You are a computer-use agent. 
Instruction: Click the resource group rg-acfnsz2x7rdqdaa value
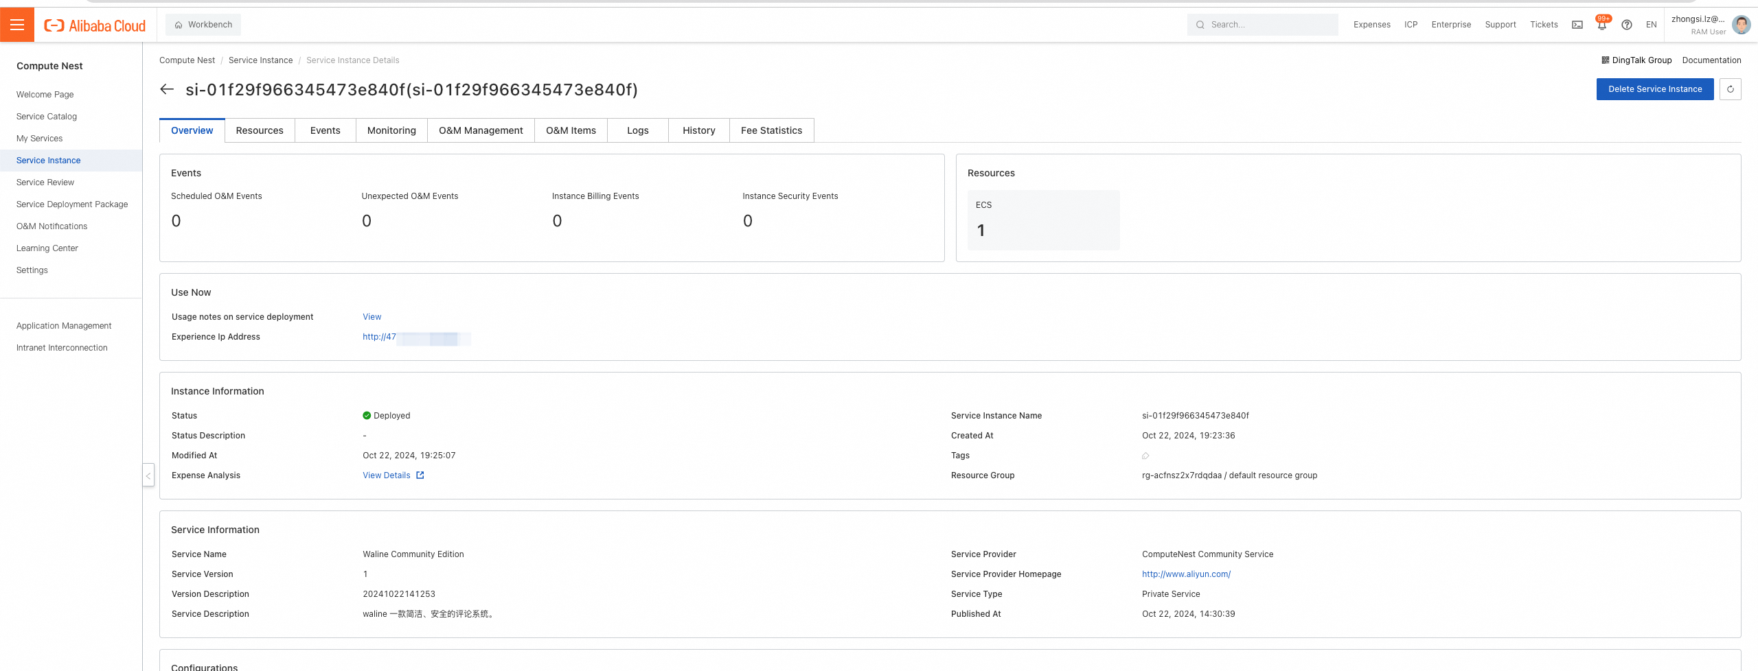pyautogui.click(x=1229, y=475)
